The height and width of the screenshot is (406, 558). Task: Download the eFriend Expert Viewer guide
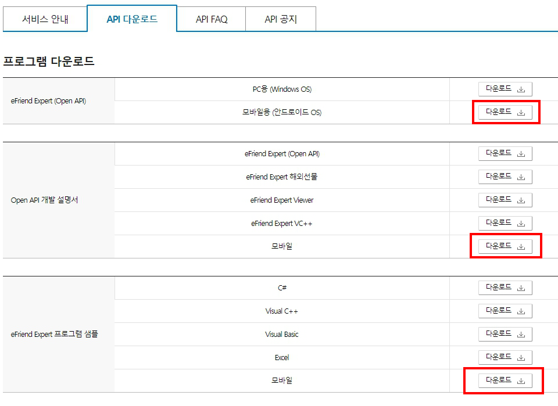click(x=505, y=200)
